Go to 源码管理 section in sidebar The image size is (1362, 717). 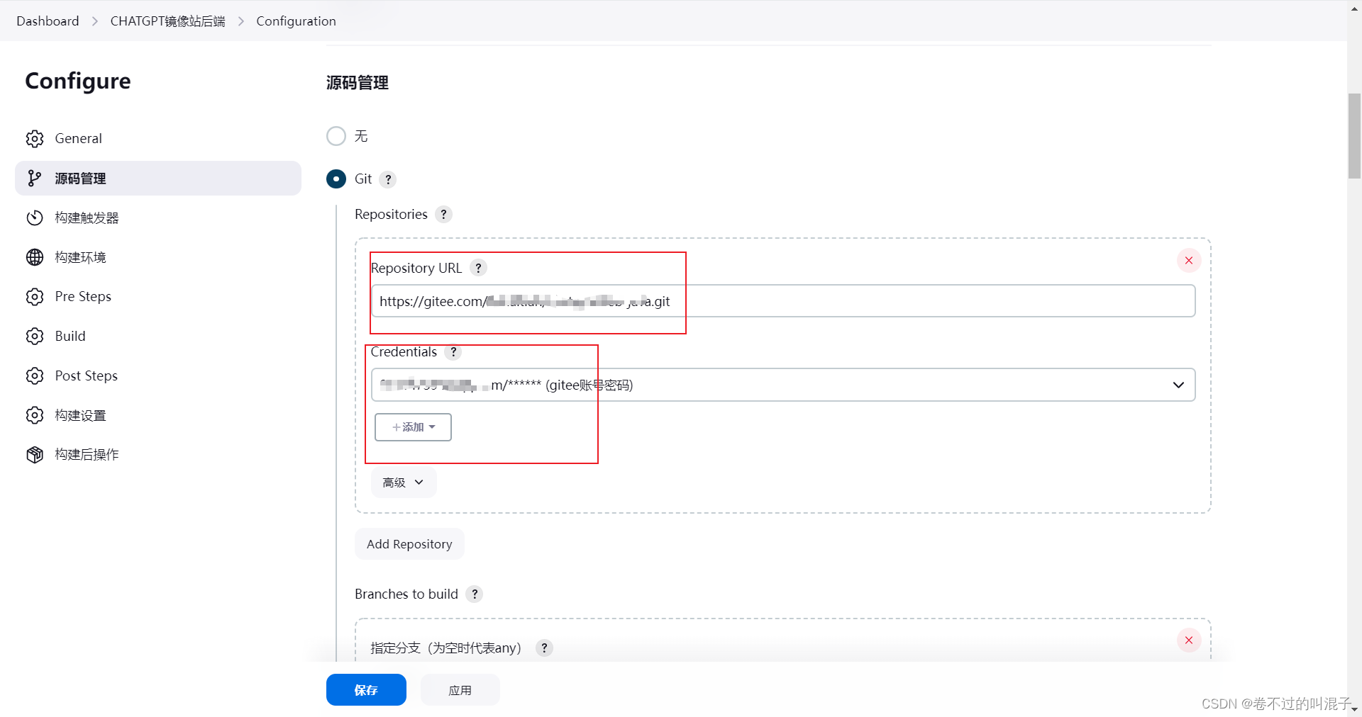click(157, 179)
